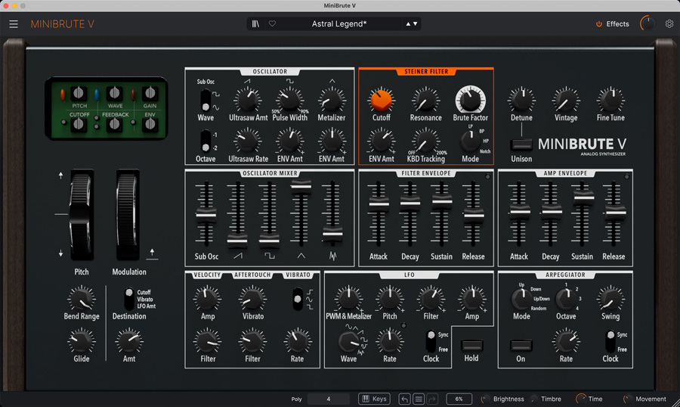Image resolution: width=680 pixels, height=407 pixels.
Task: Click the Steiner Filter Cutoff knob
Action: 381,99
